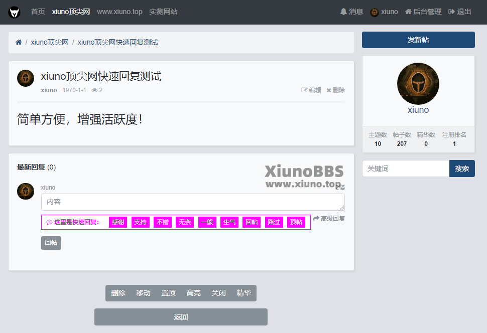Open the xiuno user menu in navbar

tap(384, 12)
